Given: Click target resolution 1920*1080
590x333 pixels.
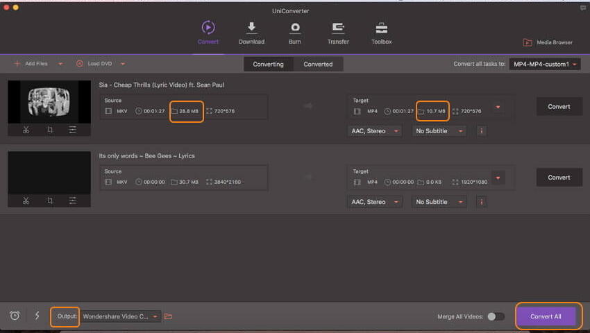Looking at the screenshot, I should 474,182.
